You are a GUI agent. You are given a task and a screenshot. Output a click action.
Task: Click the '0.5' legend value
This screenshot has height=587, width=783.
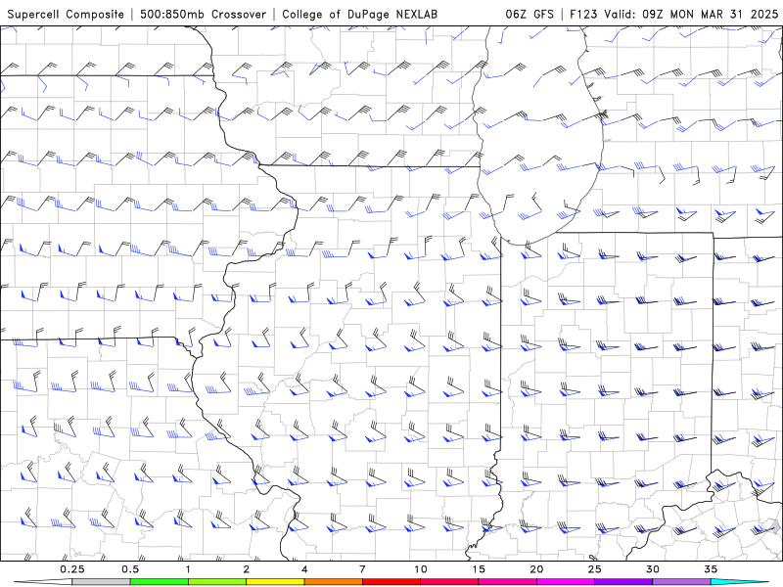click(130, 569)
